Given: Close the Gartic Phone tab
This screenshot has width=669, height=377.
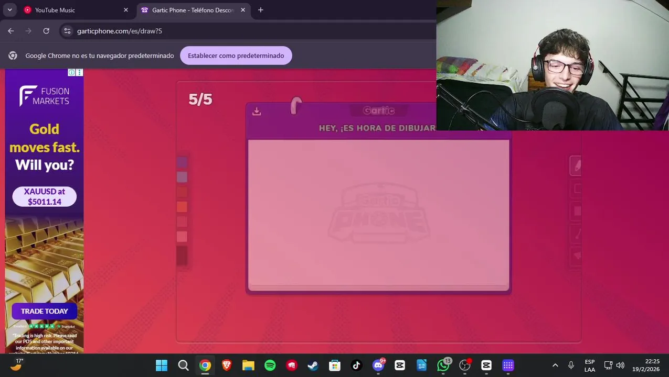Looking at the screenshot, I should pos(243,10).
